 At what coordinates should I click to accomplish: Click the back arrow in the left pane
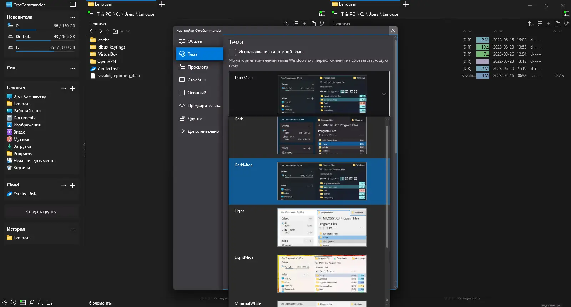92,31
